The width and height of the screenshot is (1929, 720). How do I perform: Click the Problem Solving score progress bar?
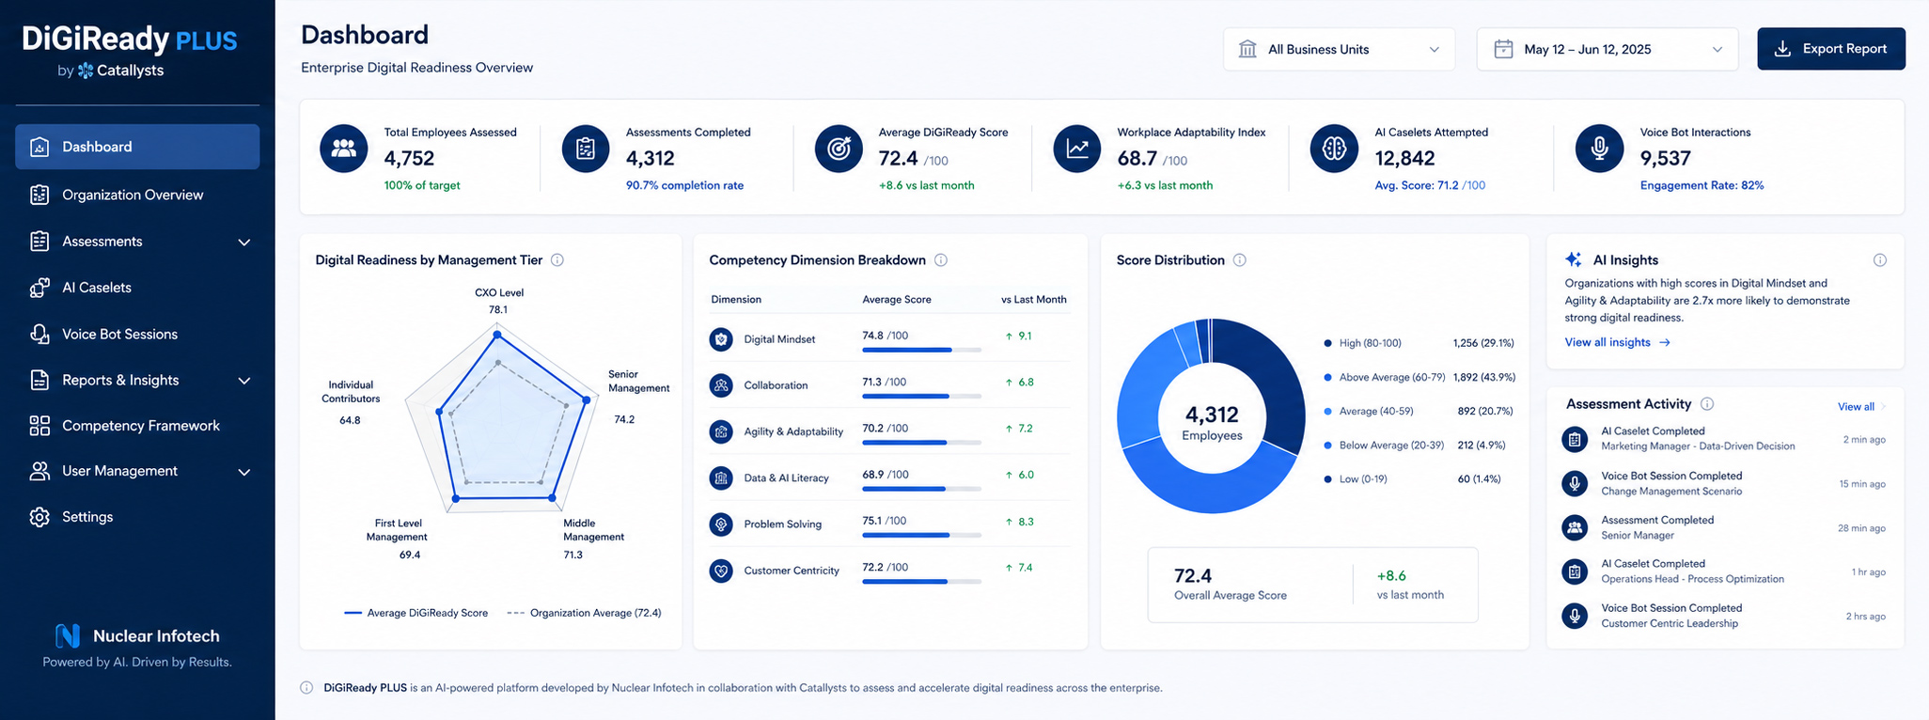point(921,535)
